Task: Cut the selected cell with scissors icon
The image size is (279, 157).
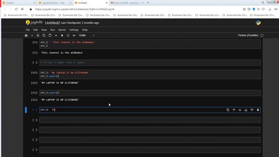Action: [x=38, y=35]
